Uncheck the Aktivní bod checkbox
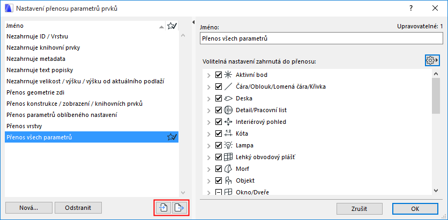This screenshot has height=220, width=448. tap(218, 75)
